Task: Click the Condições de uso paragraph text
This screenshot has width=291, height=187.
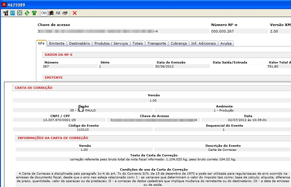Action: click(x=153, y=179)
